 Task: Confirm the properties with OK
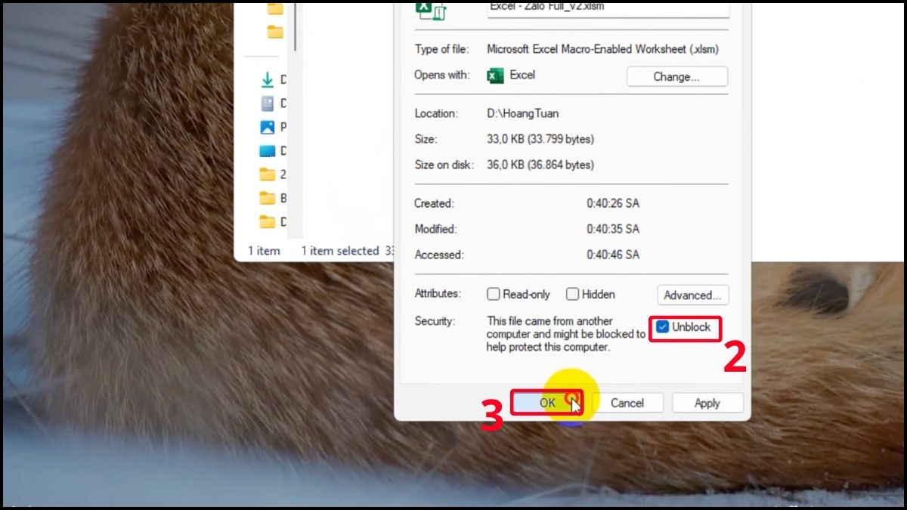[x=547, y=403]
